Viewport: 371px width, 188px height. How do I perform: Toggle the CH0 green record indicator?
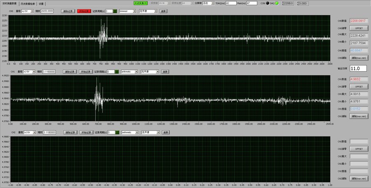coord(115,11)
